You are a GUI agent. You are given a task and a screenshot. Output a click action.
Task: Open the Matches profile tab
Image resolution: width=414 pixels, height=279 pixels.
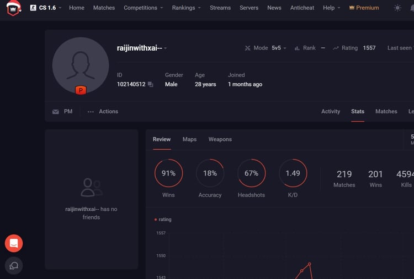click(386, 111)
